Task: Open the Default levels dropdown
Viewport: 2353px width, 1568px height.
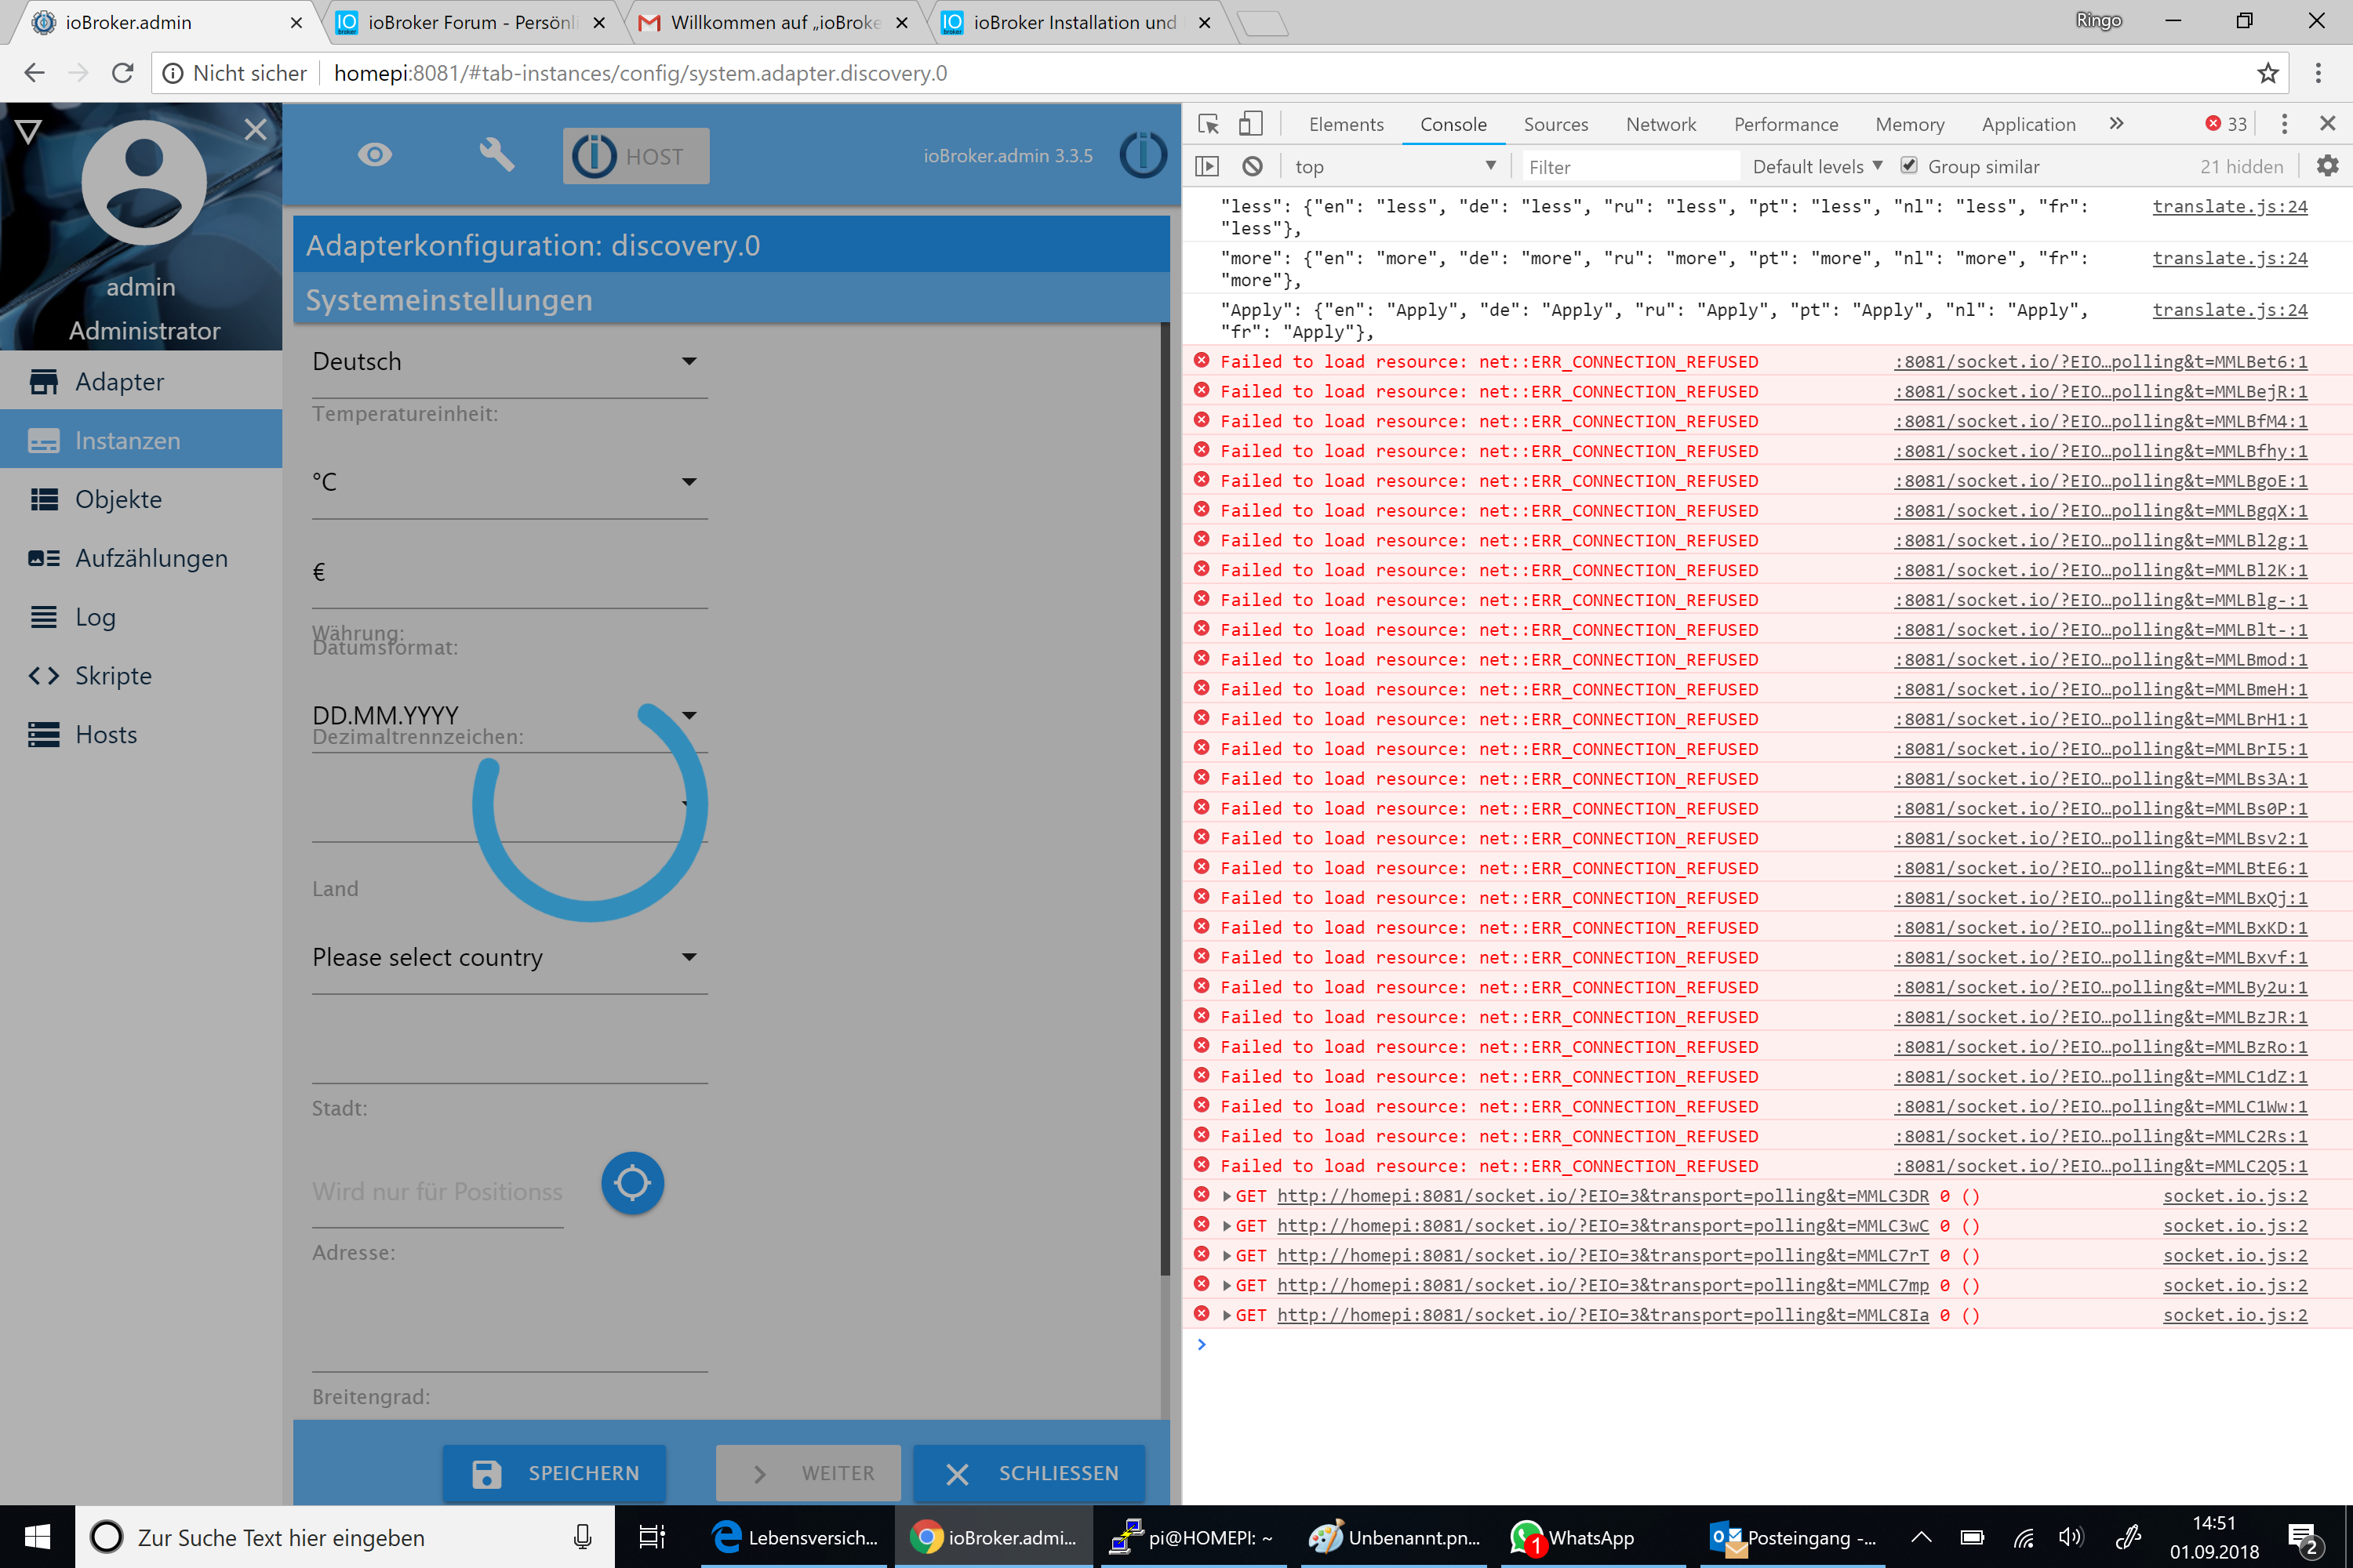Action: [1817, 166]
